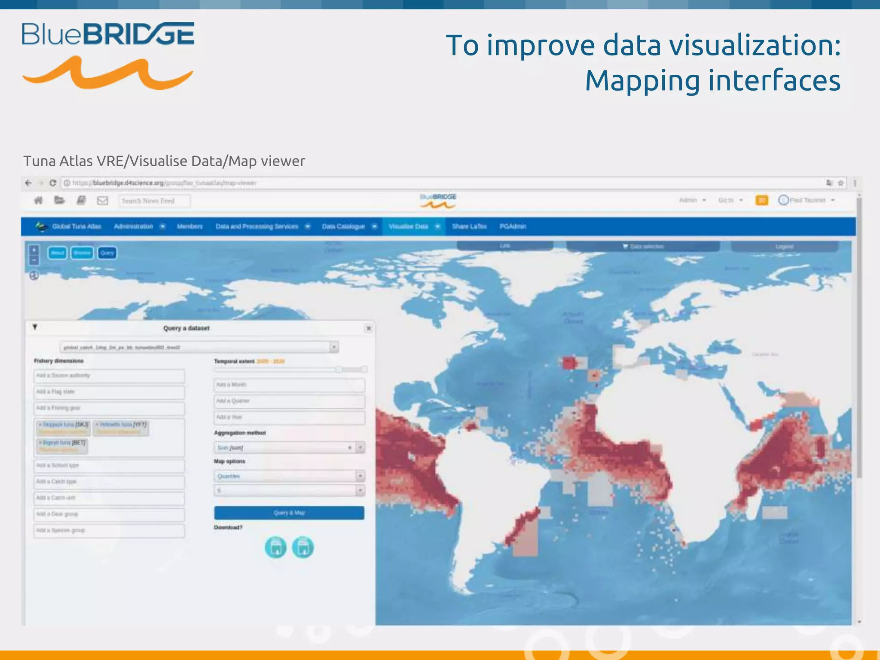Click the first teal download icon
The image size is (880, 660).
point(275,547)
